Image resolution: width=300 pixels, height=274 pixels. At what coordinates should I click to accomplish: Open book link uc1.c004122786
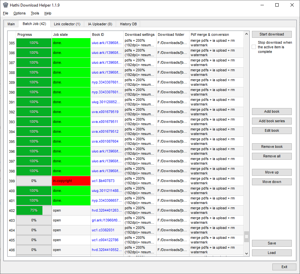pyautogui.click(x=105, y=240)
